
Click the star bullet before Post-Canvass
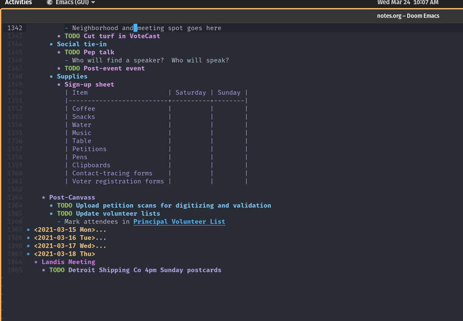click(44, 197)
